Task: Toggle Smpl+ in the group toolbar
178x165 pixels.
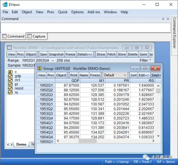Action: coord(156,75)
